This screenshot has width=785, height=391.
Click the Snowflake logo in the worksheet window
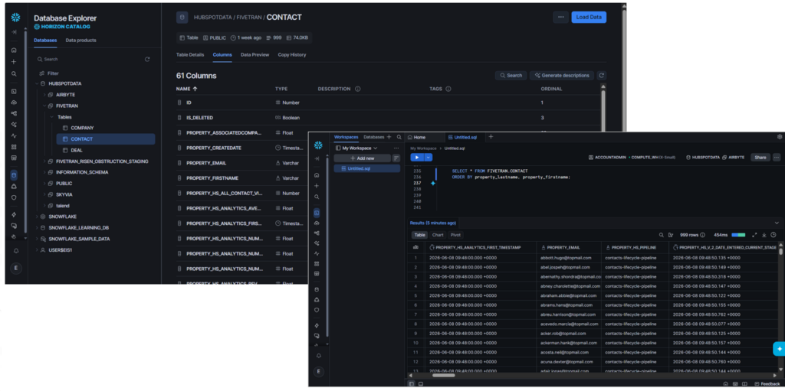tap(318, 145)
